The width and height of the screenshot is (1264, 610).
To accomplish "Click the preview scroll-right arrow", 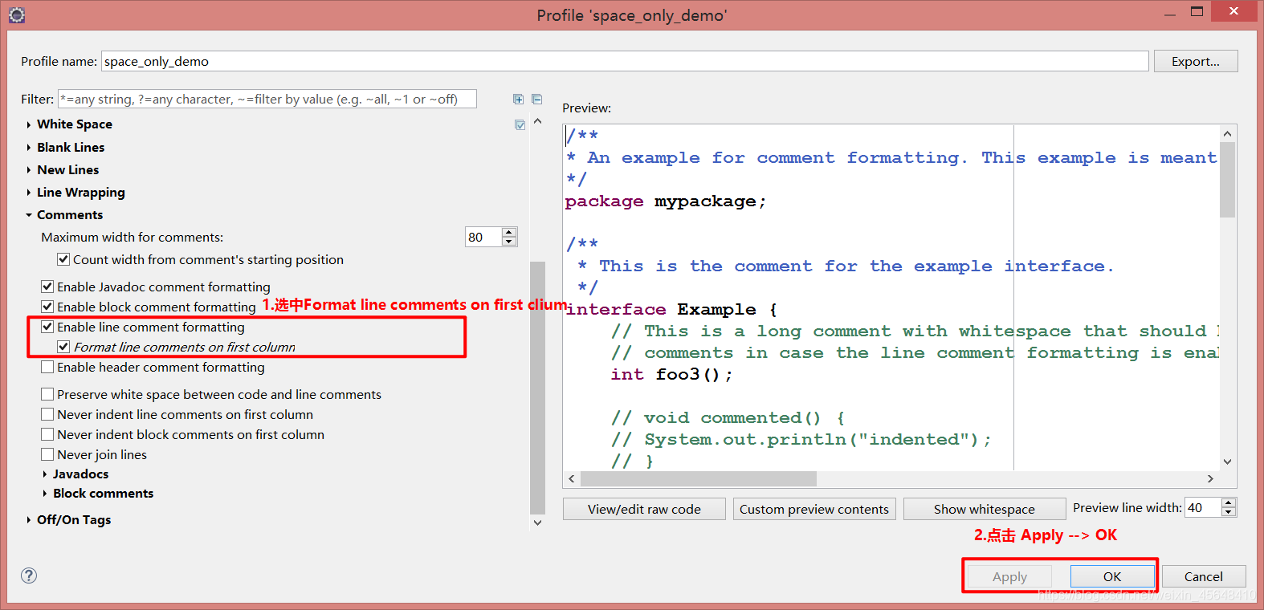I will [x=1210, y=478].
